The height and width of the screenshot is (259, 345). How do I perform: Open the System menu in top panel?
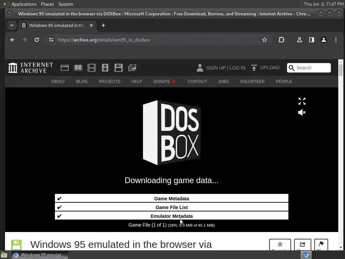tap(66, 4)
